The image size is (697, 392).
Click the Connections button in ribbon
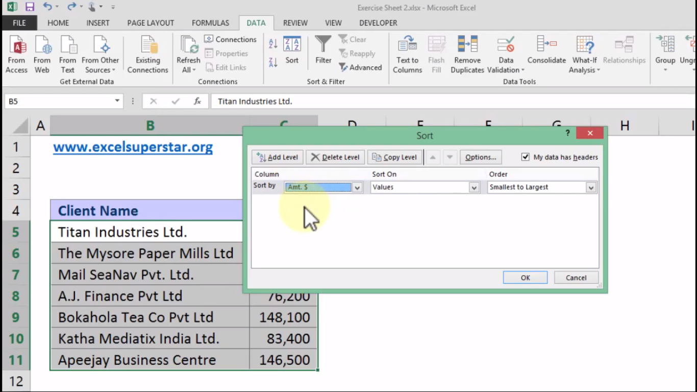click(x=230, y=39)
